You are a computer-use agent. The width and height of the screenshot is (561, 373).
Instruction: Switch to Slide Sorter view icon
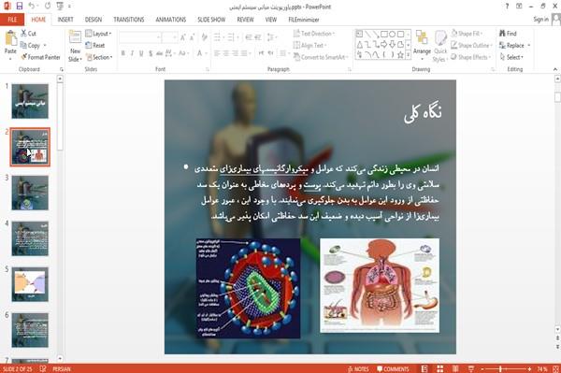(440, 369)
